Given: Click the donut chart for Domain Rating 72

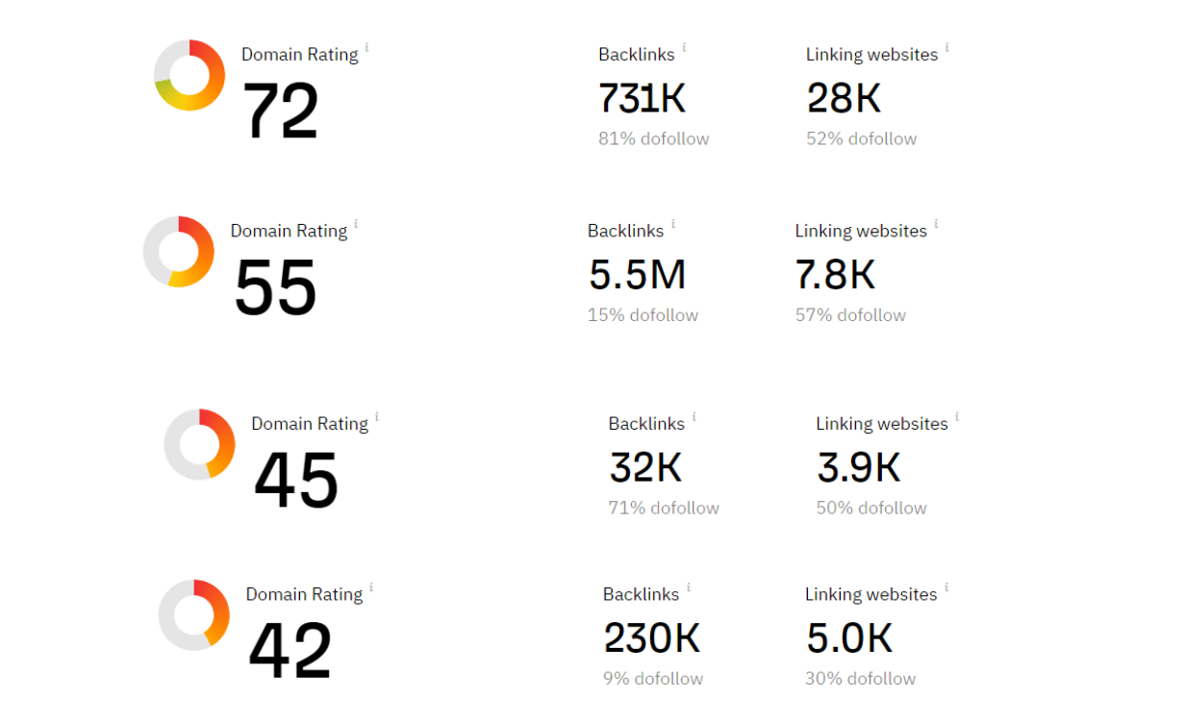Looking at the screenshot, I should click(x=189, y=75).
